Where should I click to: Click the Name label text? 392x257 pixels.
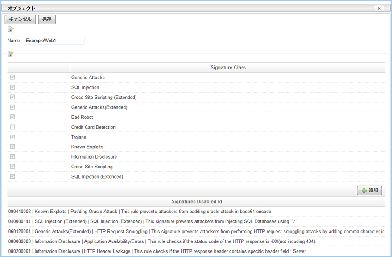coord(13,41)
